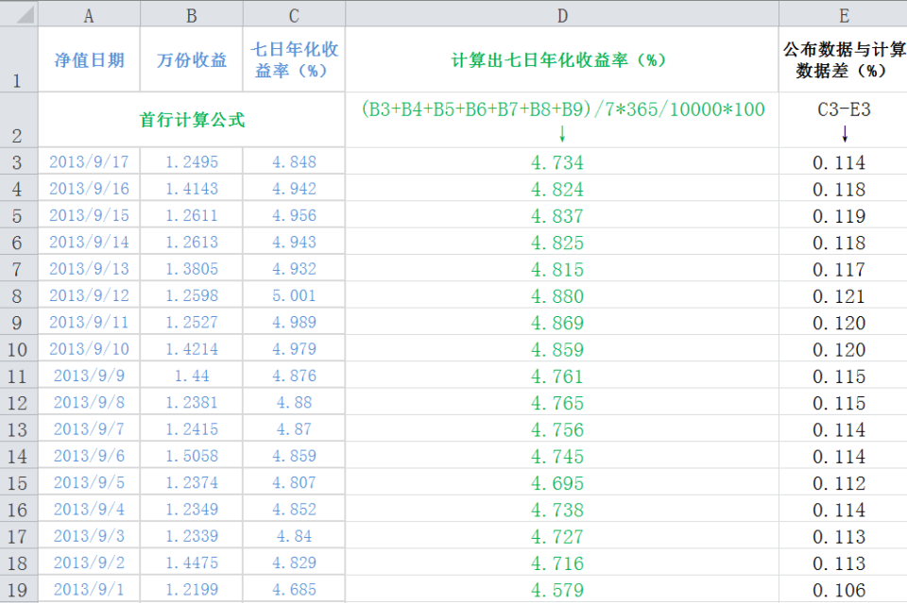907x603 pixels.
Task: Select the cell containing 1.44
Action: 191,376
